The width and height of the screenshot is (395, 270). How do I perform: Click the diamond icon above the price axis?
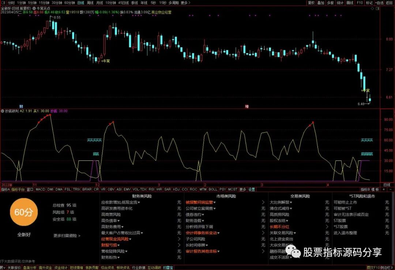(372, 8)
